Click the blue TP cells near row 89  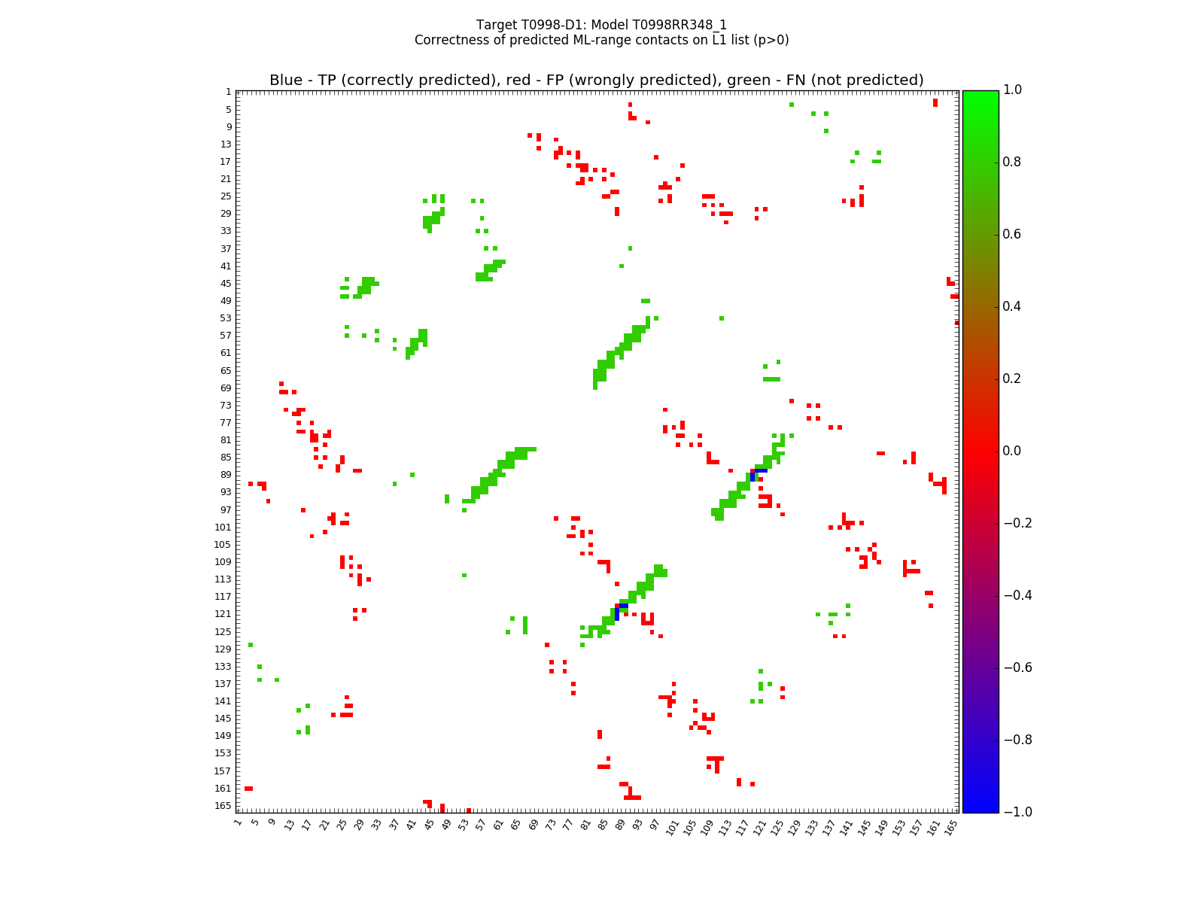[759, 472]
